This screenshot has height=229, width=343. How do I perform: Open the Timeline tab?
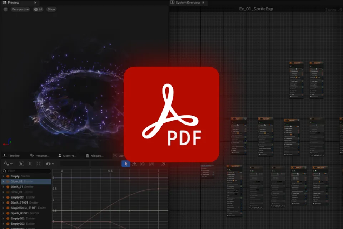11,156
